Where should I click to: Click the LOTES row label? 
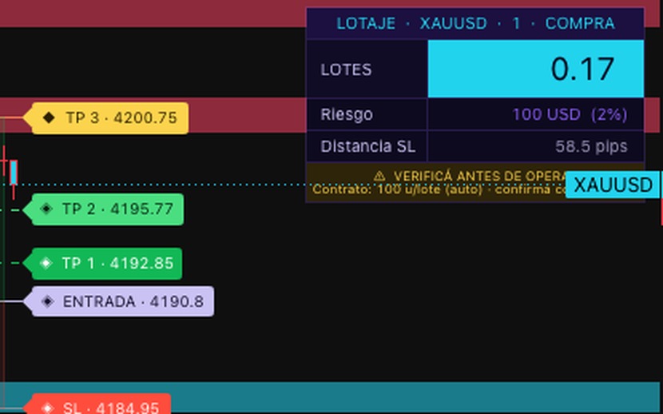(346, 70)
